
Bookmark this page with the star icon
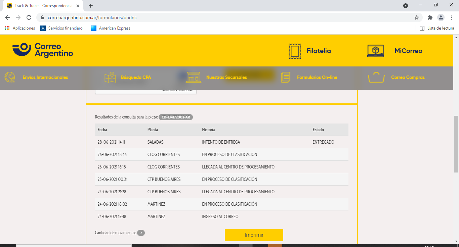point(417,17)
